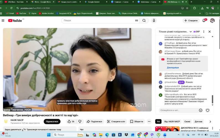
Task: Click the chat scrollbar thumb
Action: 213,99
